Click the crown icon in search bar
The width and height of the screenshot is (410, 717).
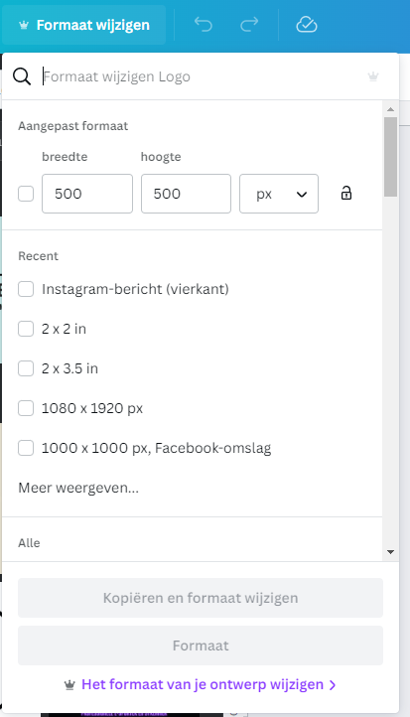pos(373,76)
